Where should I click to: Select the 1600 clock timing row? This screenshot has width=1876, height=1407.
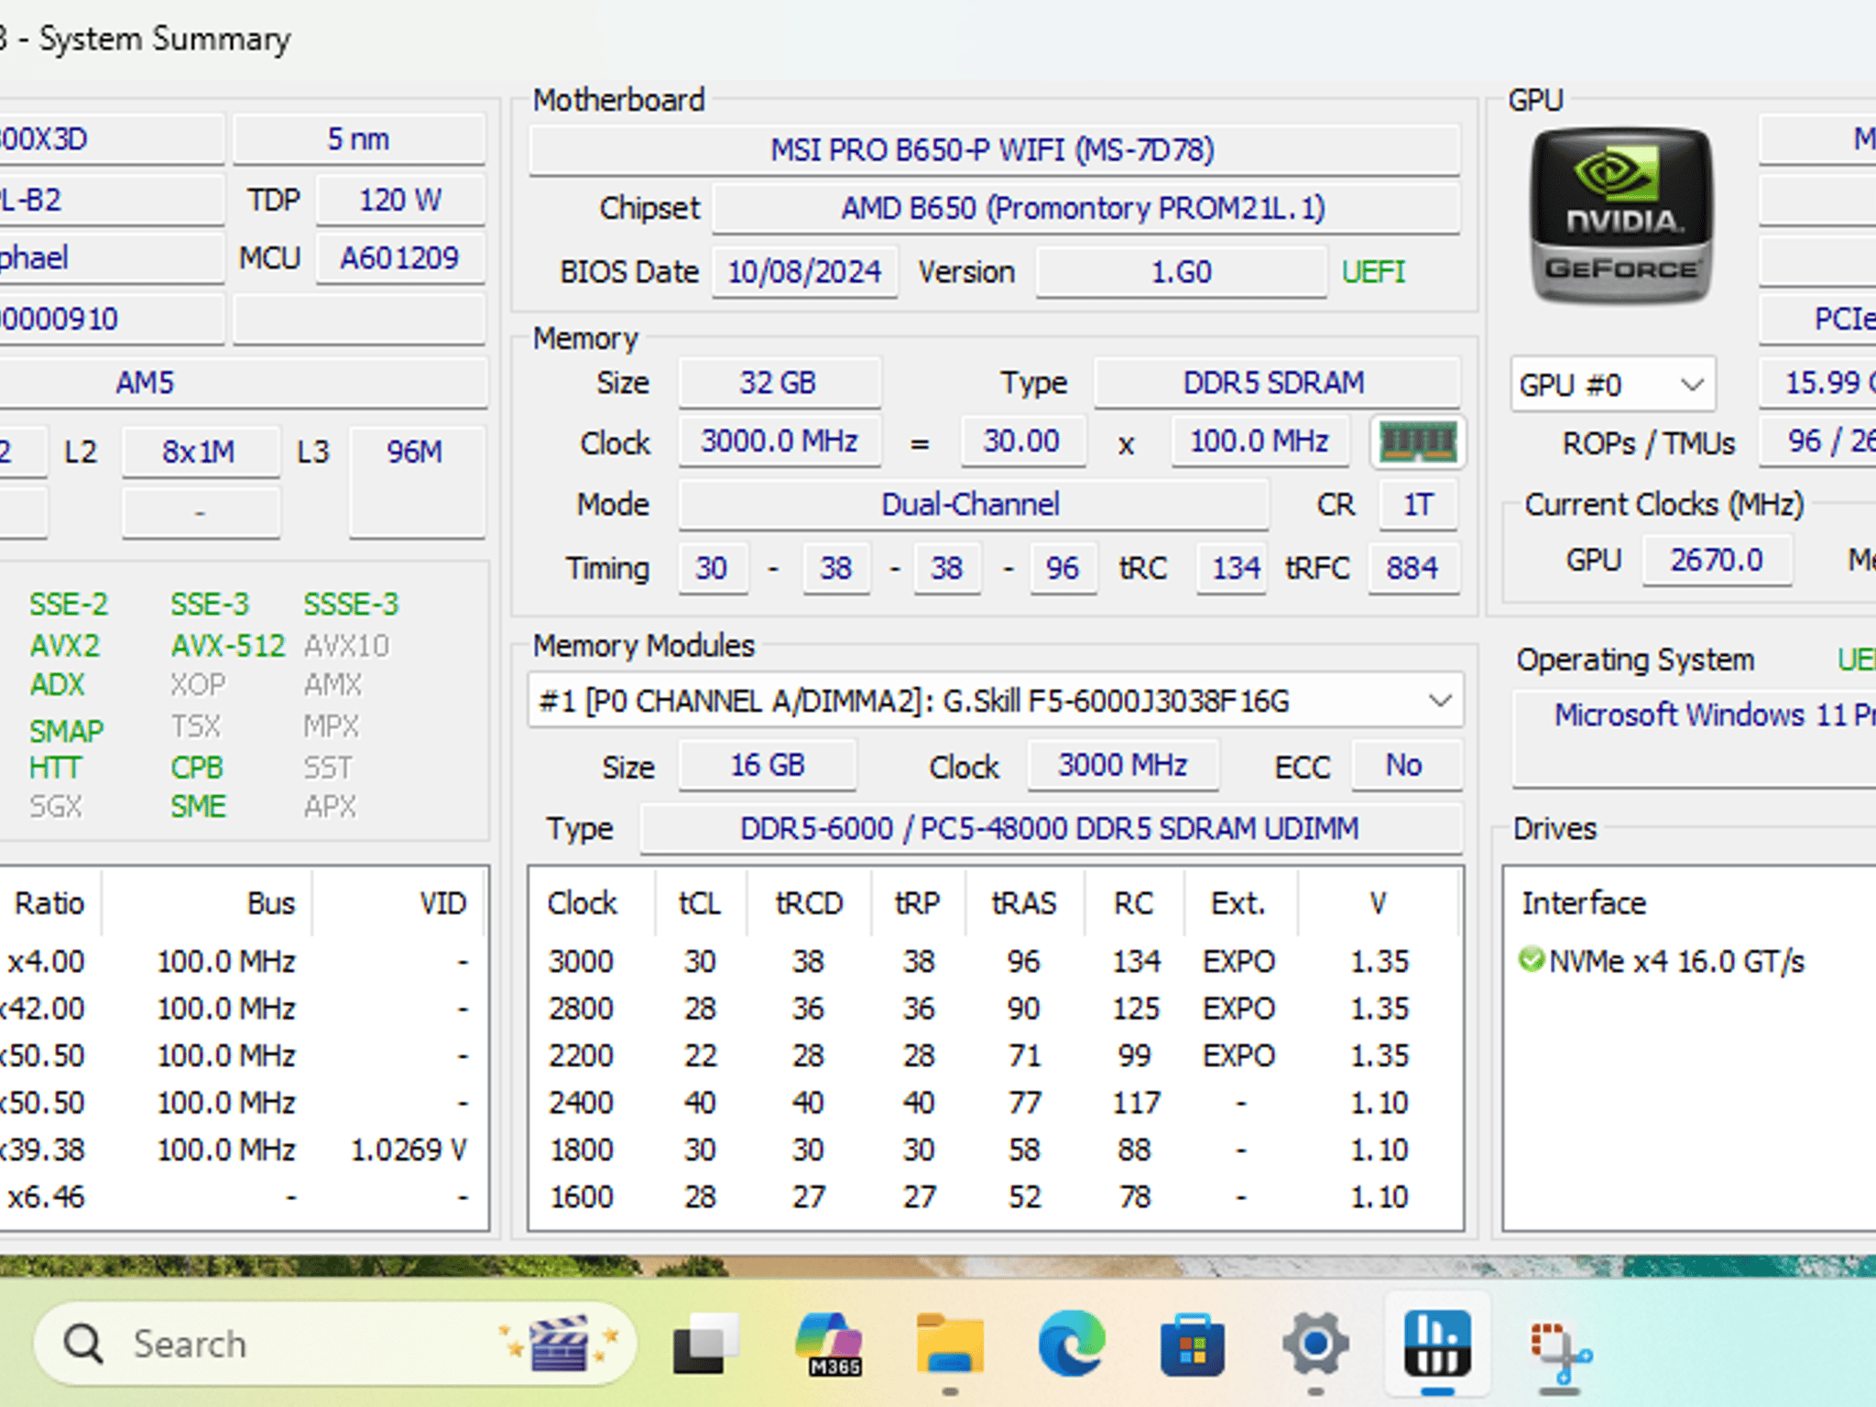tap(996, 1196)
